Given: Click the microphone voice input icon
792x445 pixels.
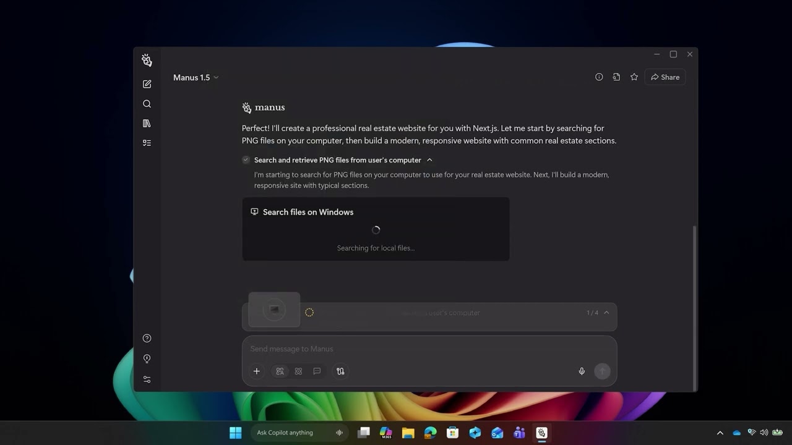Looking at the screenshot, I should coord(582,371).
